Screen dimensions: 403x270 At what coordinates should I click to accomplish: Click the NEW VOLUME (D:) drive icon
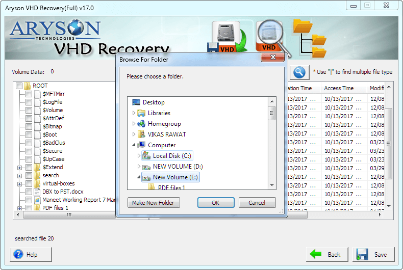tap(146, 167)
